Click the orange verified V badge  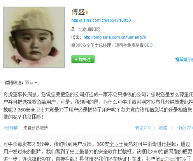[87, 12]
